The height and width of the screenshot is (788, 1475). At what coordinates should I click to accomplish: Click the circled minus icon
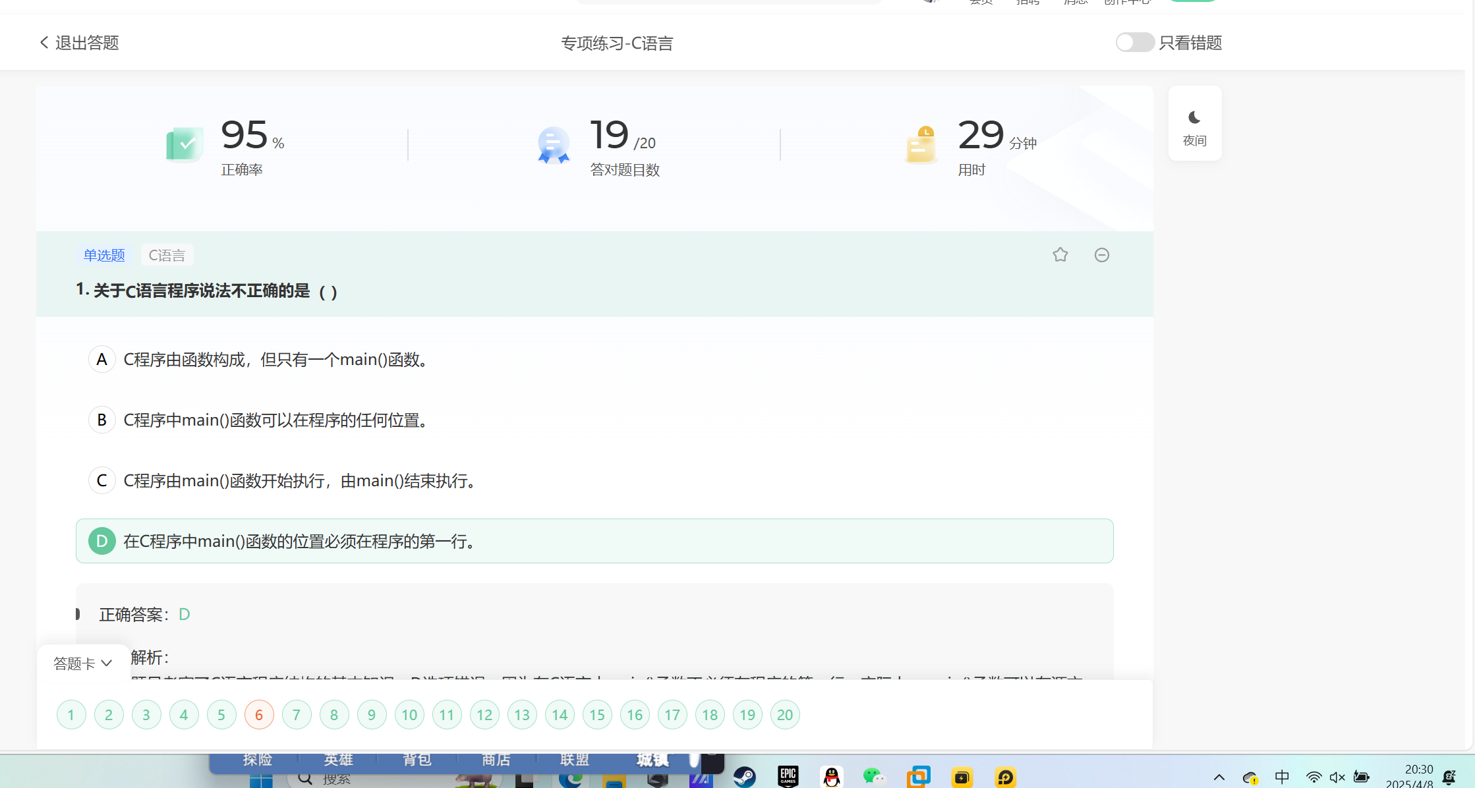[x=1101, y=255]
